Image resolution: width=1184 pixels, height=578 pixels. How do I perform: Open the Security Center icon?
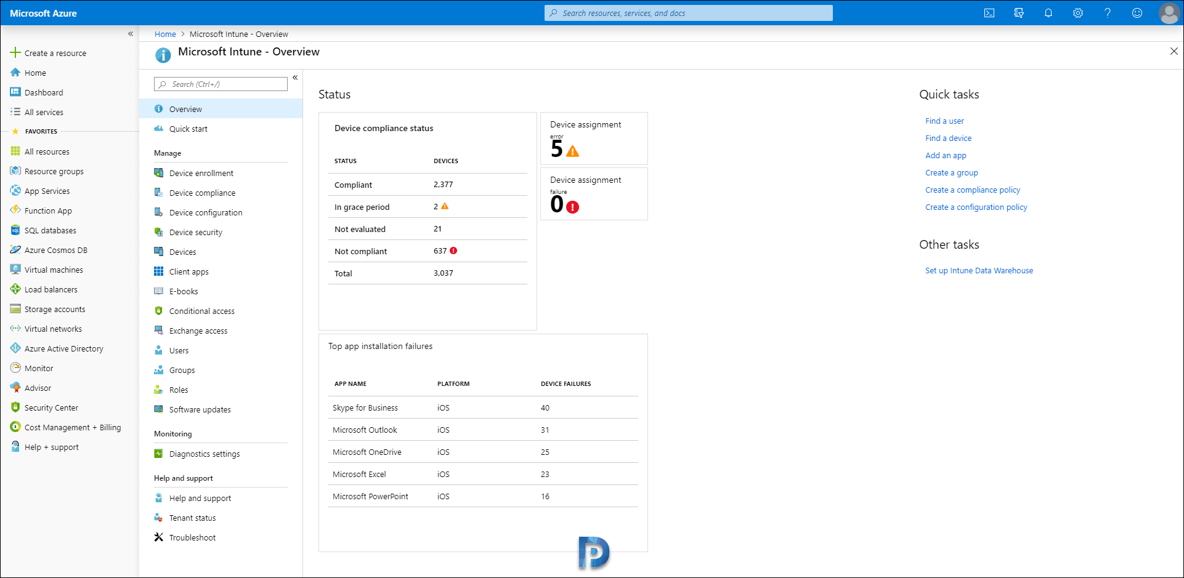pyautogui.click(x=15, y=407)
